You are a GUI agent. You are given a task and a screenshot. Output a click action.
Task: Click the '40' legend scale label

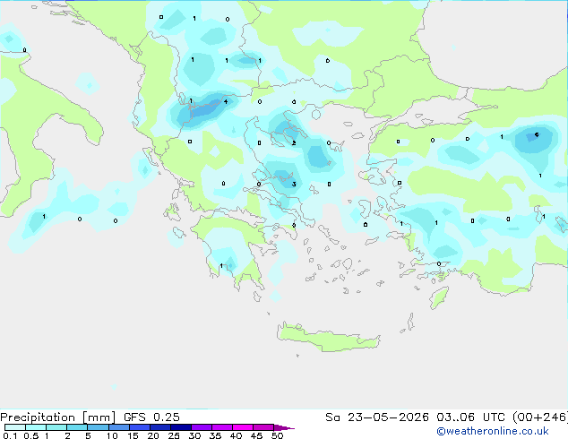pos(236,435)
